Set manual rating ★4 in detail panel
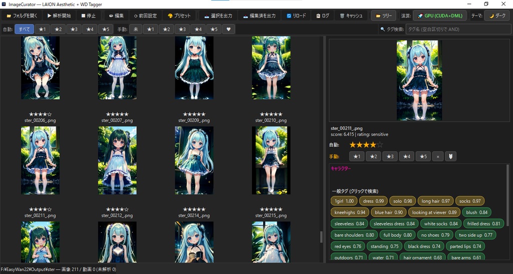Image resolution: width=513 pixels, height=274 pixels. click(407, 156)
